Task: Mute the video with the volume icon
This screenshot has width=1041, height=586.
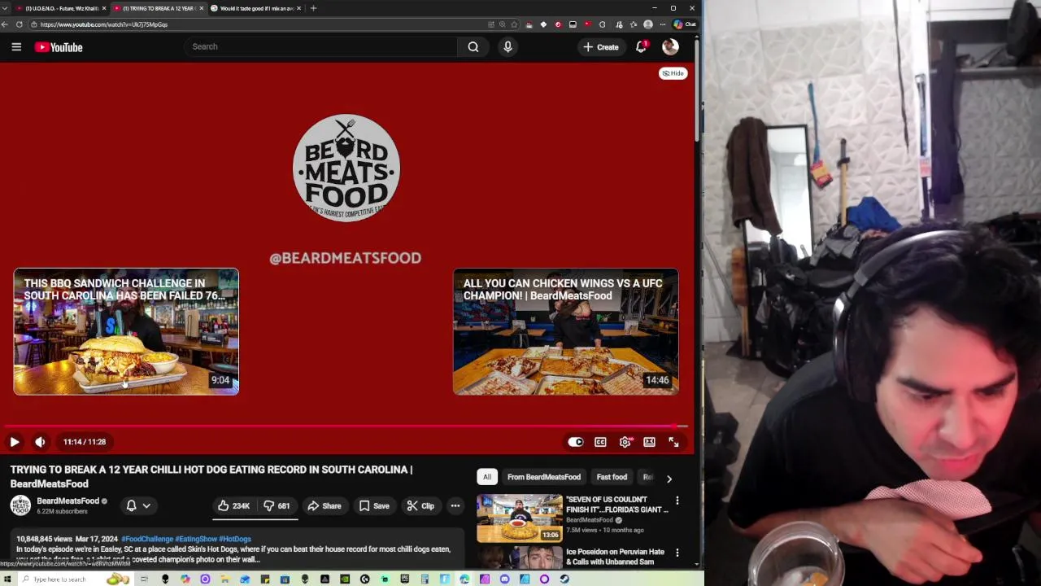Action: [40, 442]
